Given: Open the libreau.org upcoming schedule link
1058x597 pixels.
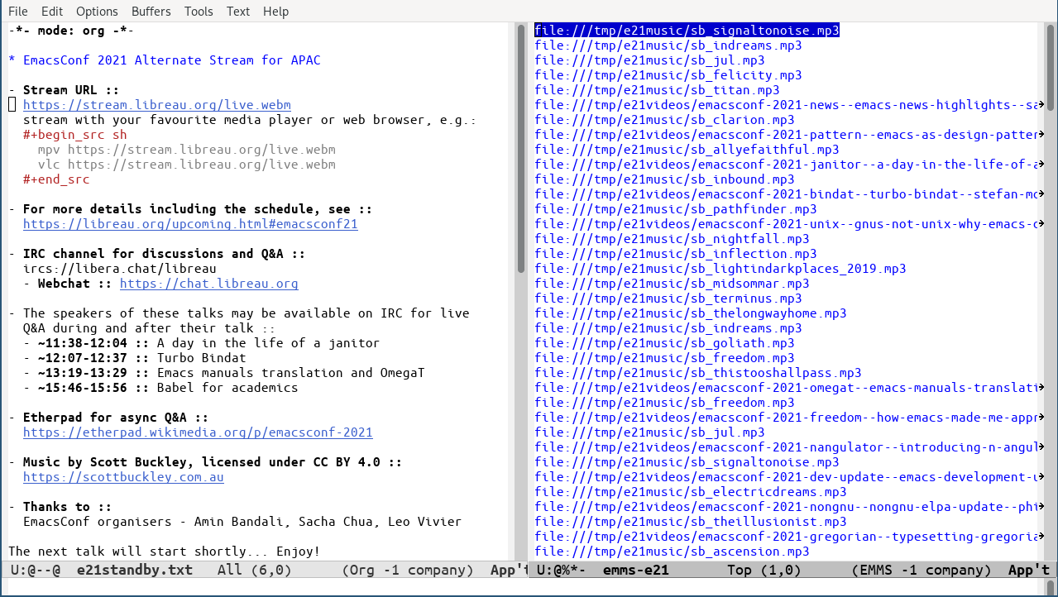Looking at the screenshot, I should point(190,224).
